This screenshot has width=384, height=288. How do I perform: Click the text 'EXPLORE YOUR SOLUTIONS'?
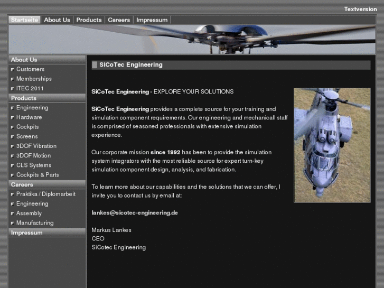click(193, 91)
